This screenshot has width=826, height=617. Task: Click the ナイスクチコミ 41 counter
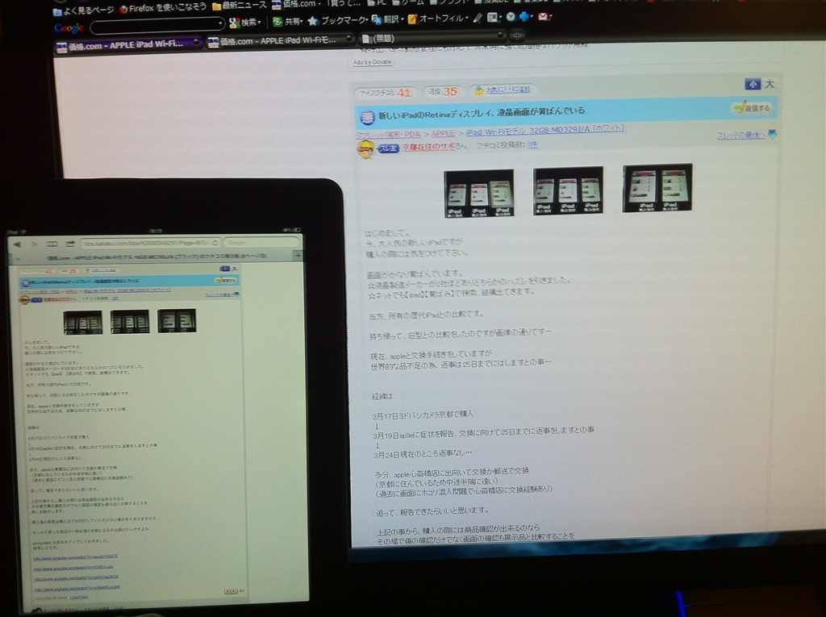386,93
